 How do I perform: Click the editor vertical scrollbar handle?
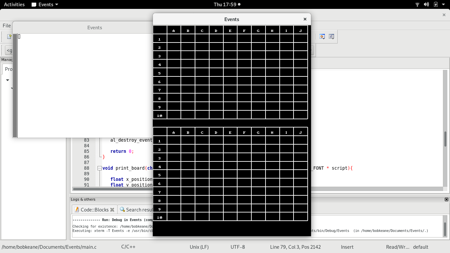click(445, 139)
